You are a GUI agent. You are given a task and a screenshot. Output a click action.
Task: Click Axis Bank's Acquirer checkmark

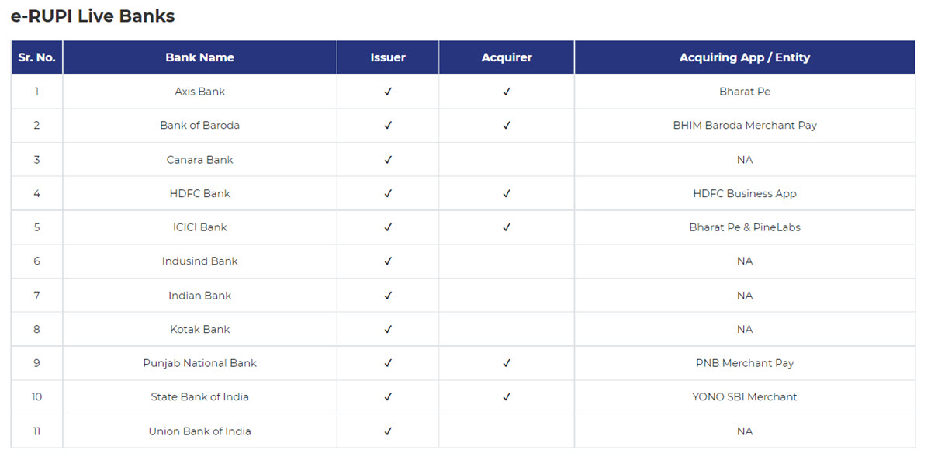[x=507, y=92]
